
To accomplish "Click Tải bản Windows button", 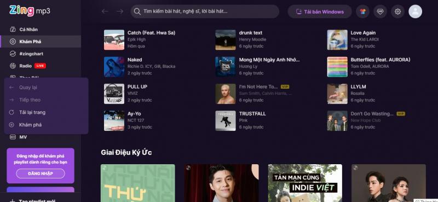I will pos(320,11).
